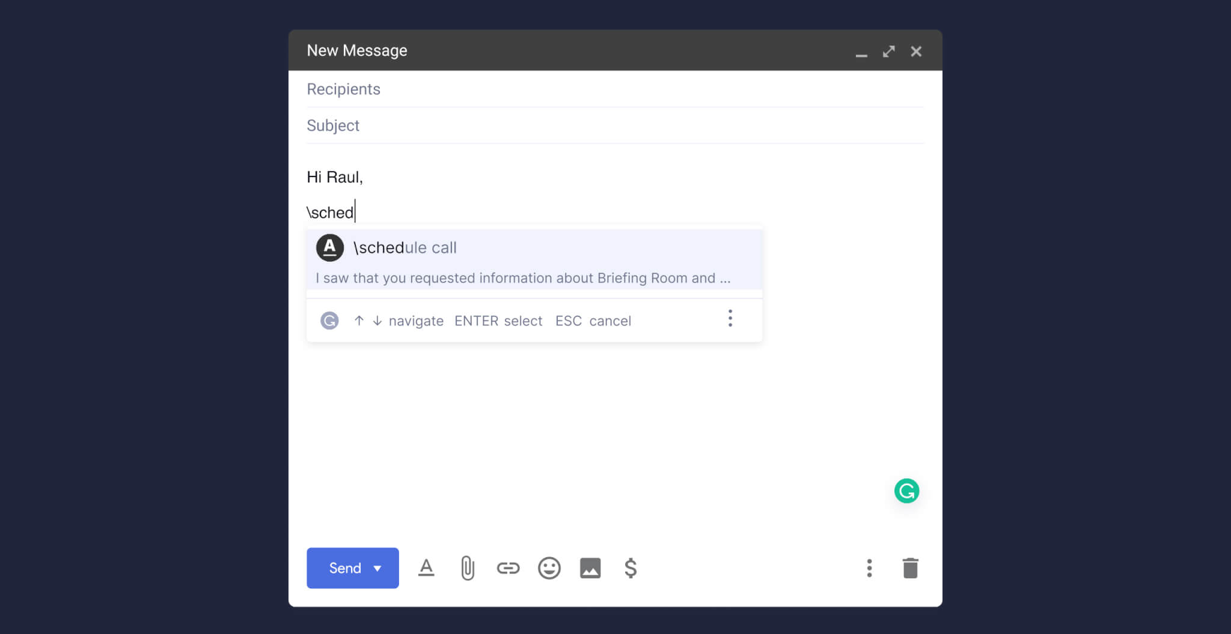
Task: Insert a link using the chain icon
Action: (508, 567)
